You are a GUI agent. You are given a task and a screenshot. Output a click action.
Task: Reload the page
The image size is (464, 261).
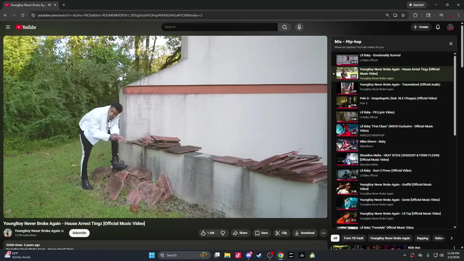pyautogui.click(x=22, y=15)
